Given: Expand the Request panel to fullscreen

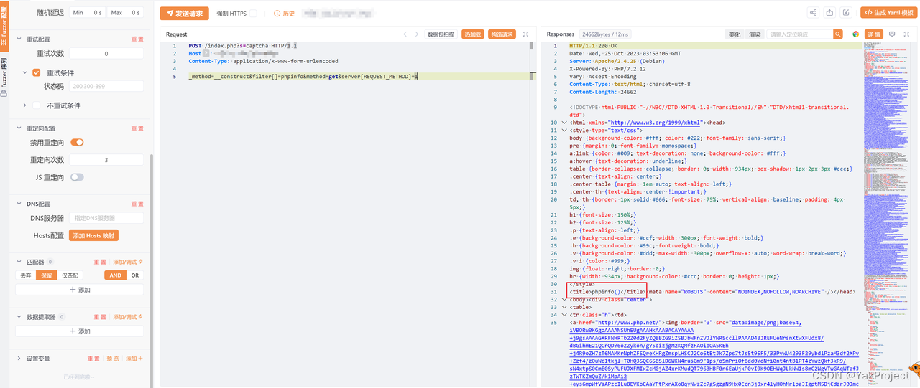Looking at the screenshot, I should (x=525, y=34).
